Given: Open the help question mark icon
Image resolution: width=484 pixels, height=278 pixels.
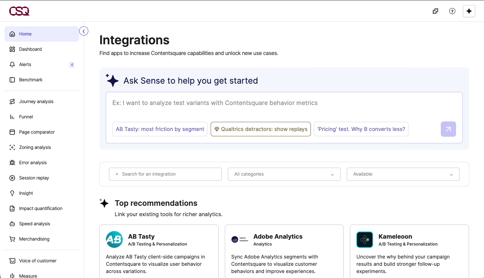Looking at the screenshot, I should [x=452, y=11].
